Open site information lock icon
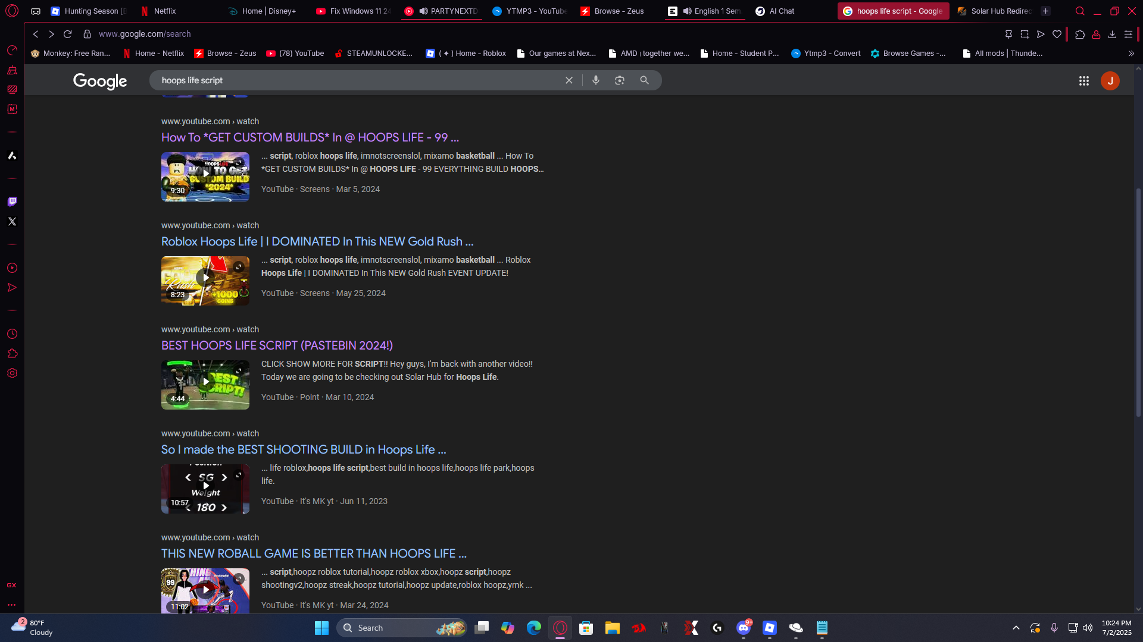This screenshot has width=1143, height=642. coord(87,34)
